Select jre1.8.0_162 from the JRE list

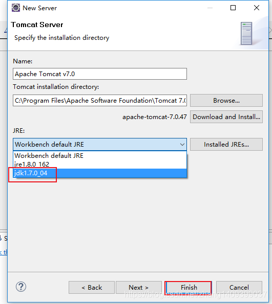point(100,165)
